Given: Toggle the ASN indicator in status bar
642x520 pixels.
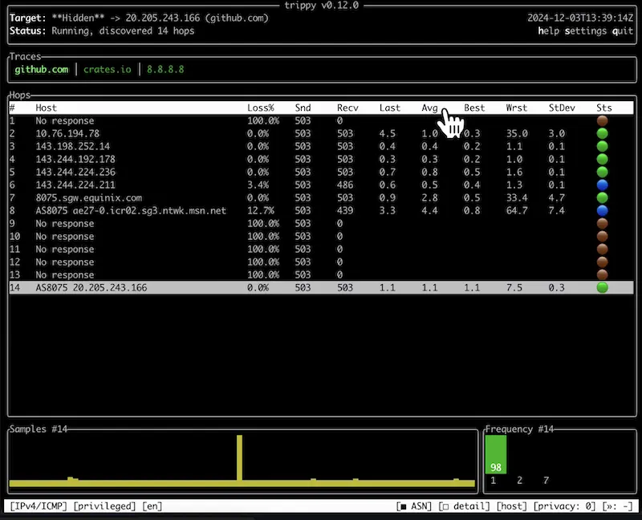Looking at the screenshot, I should [414, 506].
